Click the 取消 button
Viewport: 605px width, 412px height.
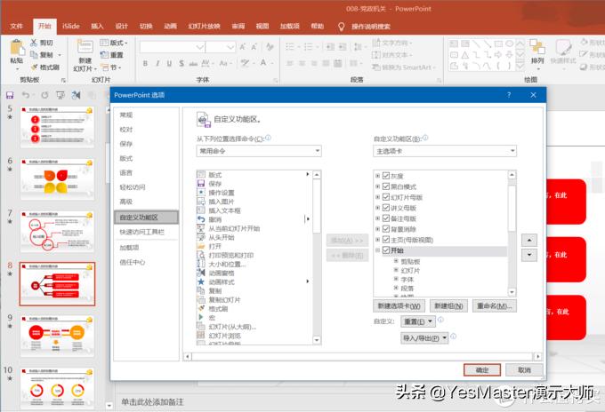coord(524,370)
